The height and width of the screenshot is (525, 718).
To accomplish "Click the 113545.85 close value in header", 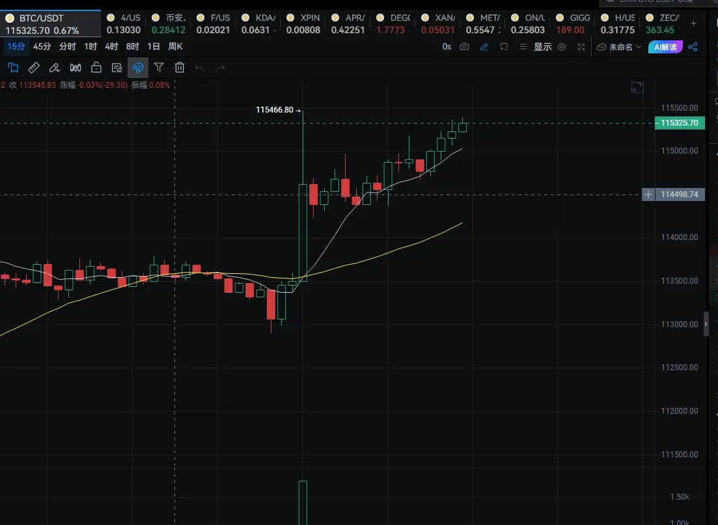I will coord(38,85).
